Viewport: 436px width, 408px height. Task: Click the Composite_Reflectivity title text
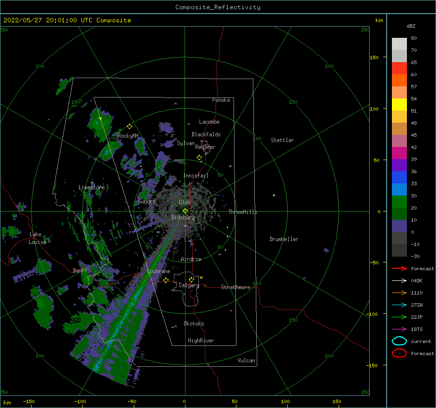pos(218,7)
